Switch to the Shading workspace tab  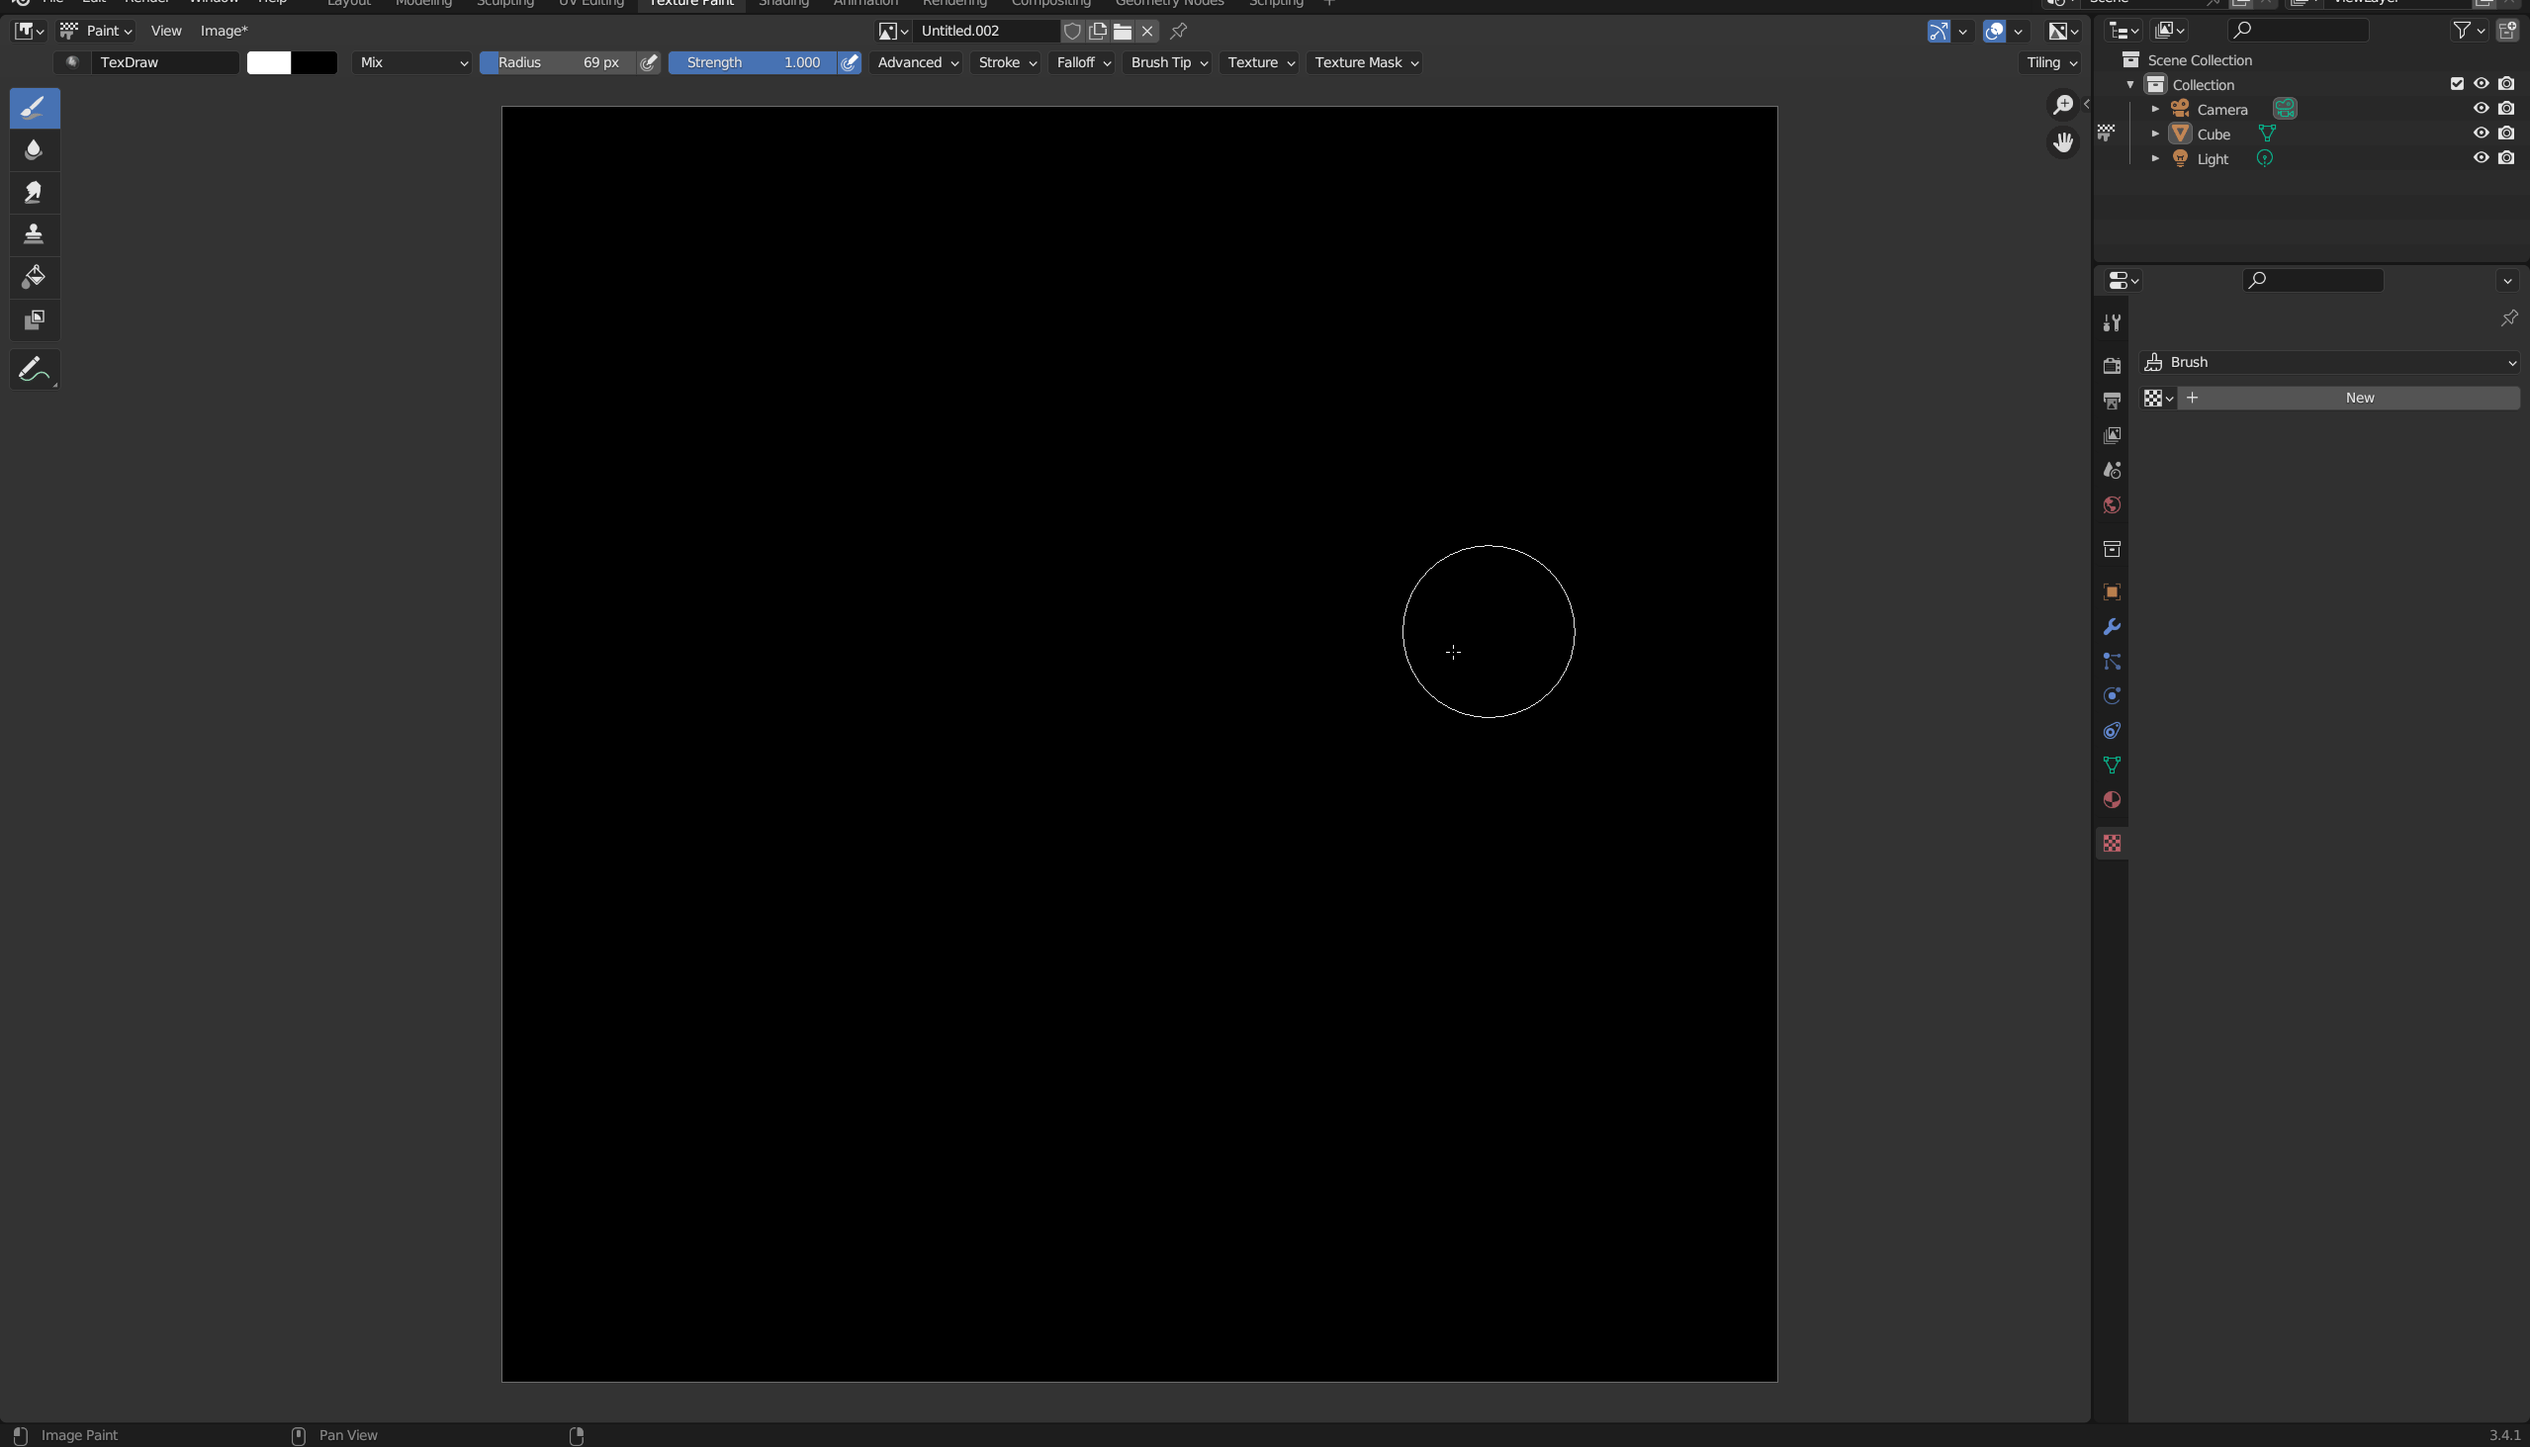point(783,4)
